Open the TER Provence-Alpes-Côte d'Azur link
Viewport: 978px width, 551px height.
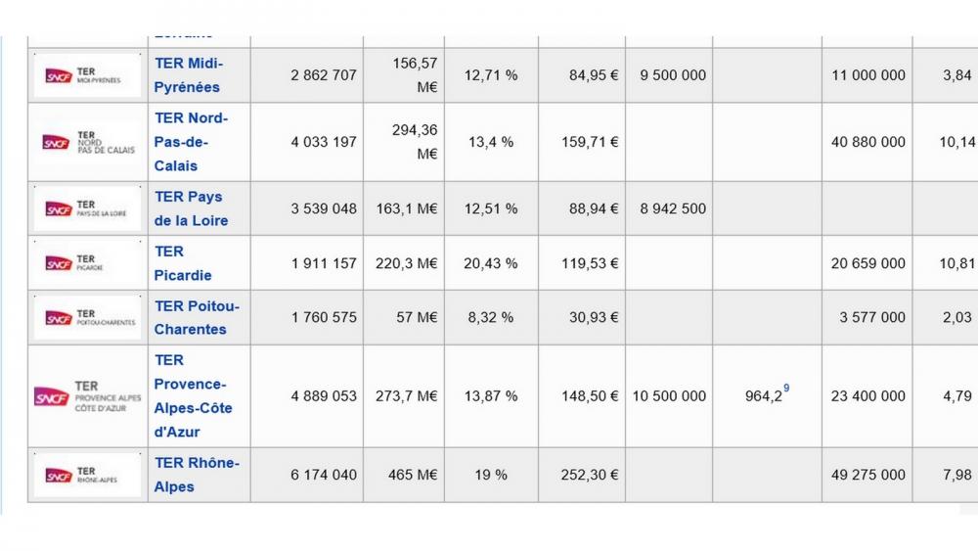pyautogui.click(x=193, y=396)
